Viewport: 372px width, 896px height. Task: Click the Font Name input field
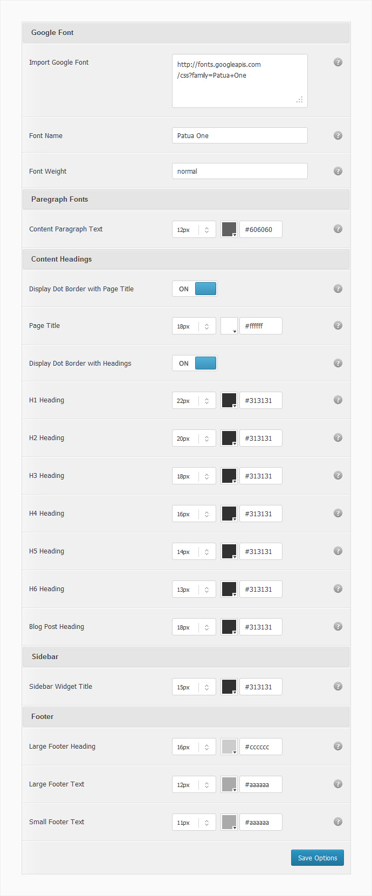tap(240, 135)
